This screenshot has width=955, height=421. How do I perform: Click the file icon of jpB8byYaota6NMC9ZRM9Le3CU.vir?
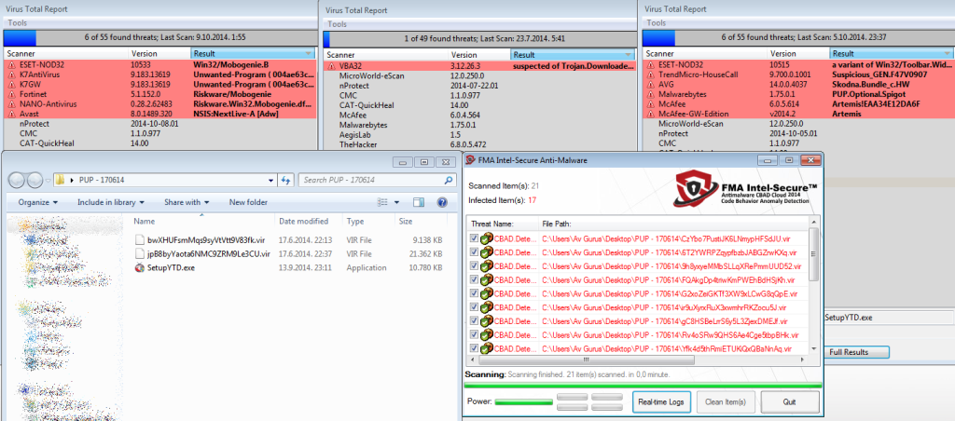point(140,253)
